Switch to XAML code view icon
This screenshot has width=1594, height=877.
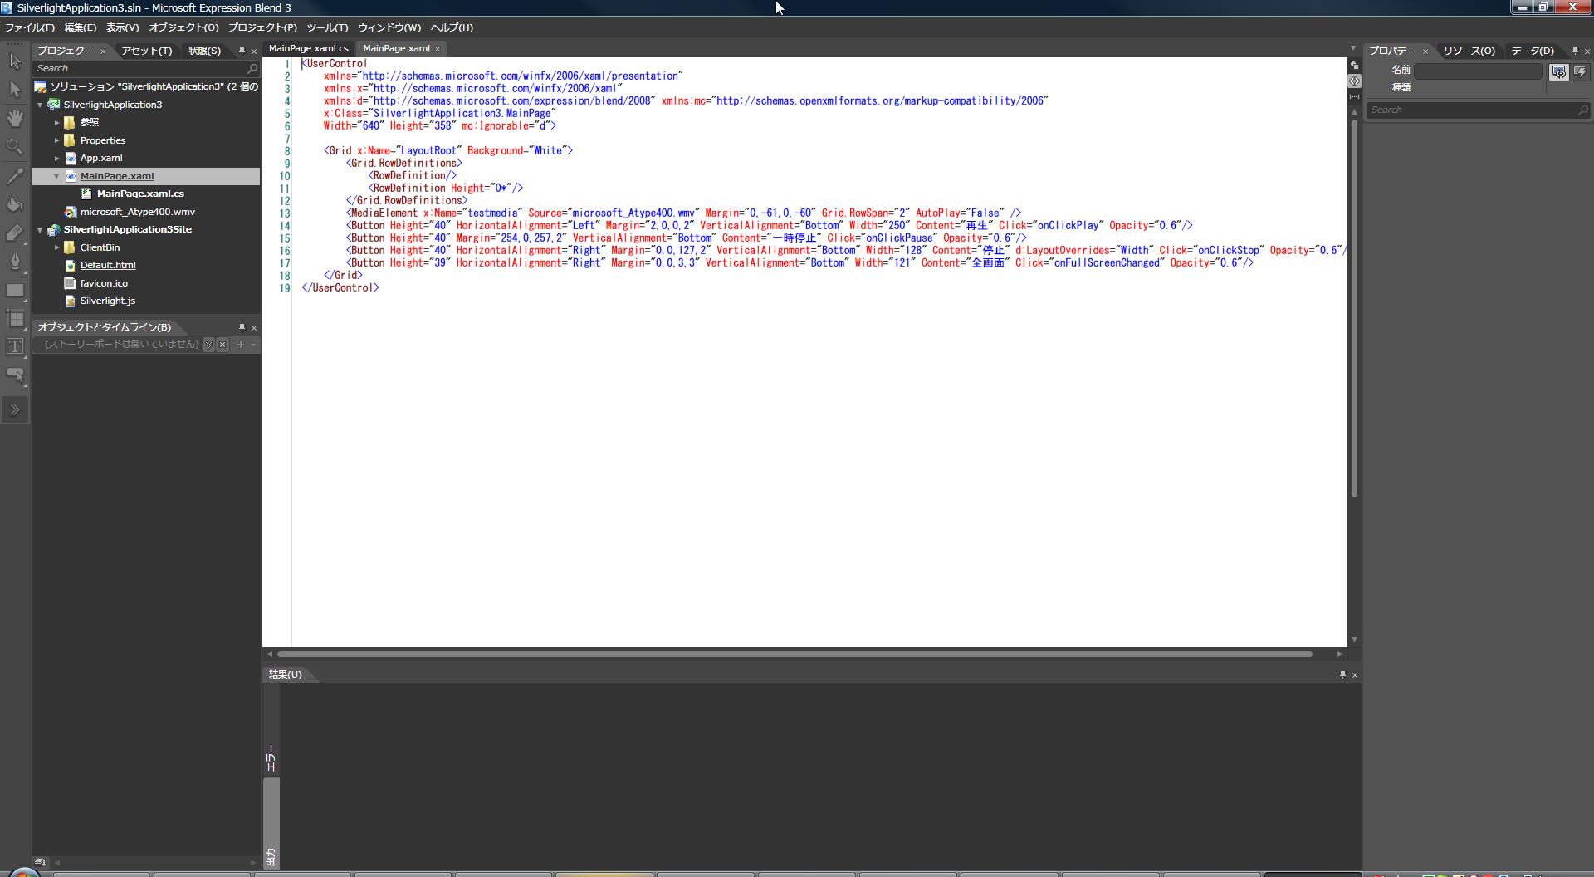[x=1355, y=81]
